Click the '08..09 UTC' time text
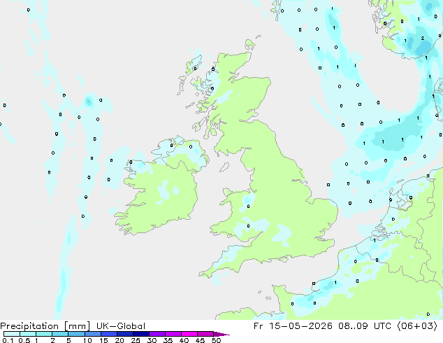 (365, 326)
